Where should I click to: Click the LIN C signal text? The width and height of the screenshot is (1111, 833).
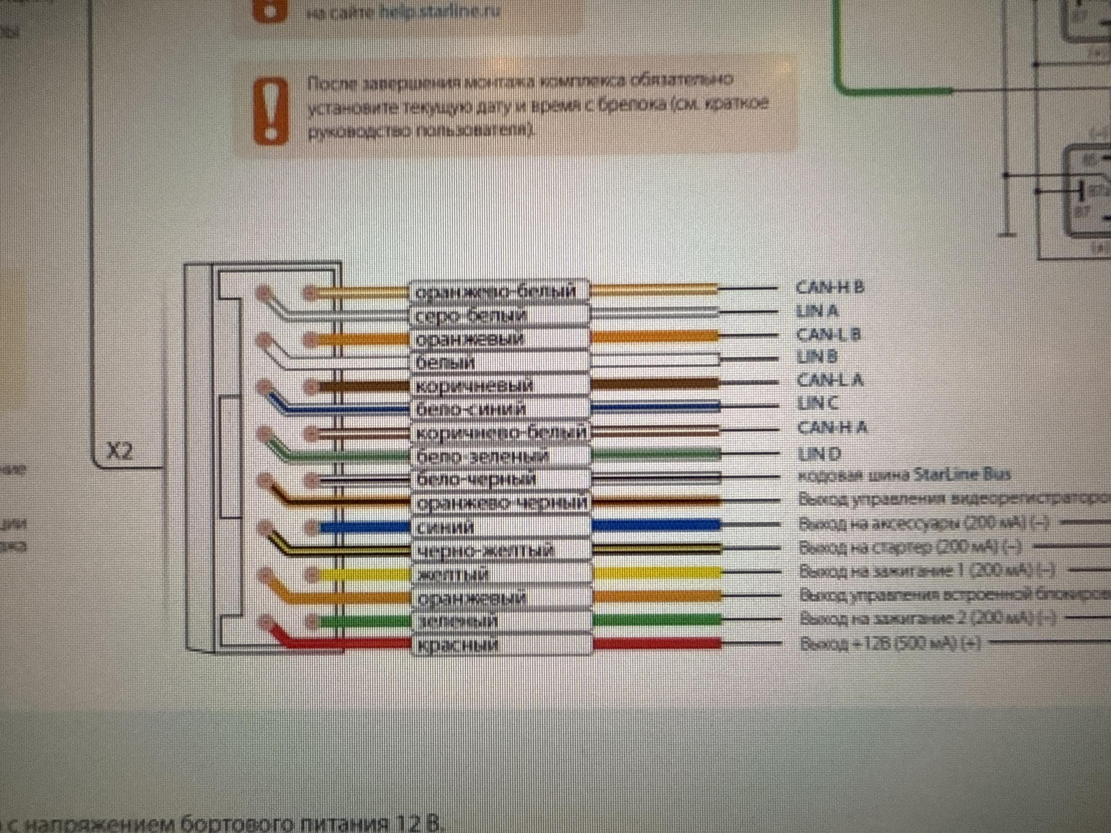818,403
